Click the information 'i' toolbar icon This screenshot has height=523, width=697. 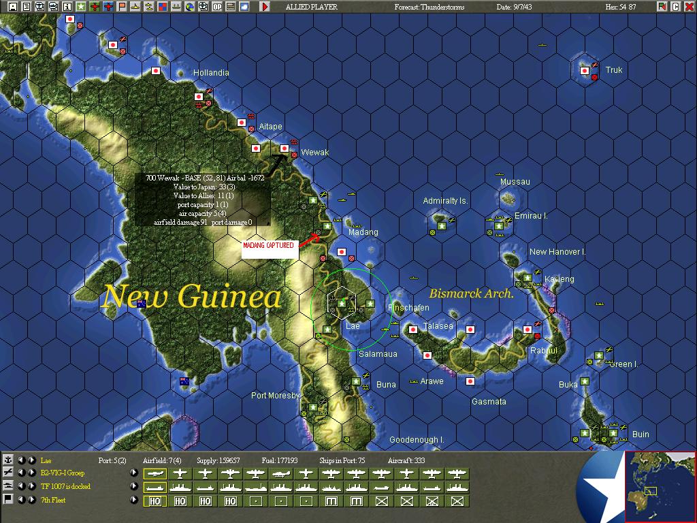[x=67, y=7]
